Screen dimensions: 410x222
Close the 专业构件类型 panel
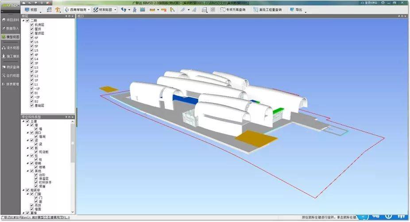(x=73, y=117)
